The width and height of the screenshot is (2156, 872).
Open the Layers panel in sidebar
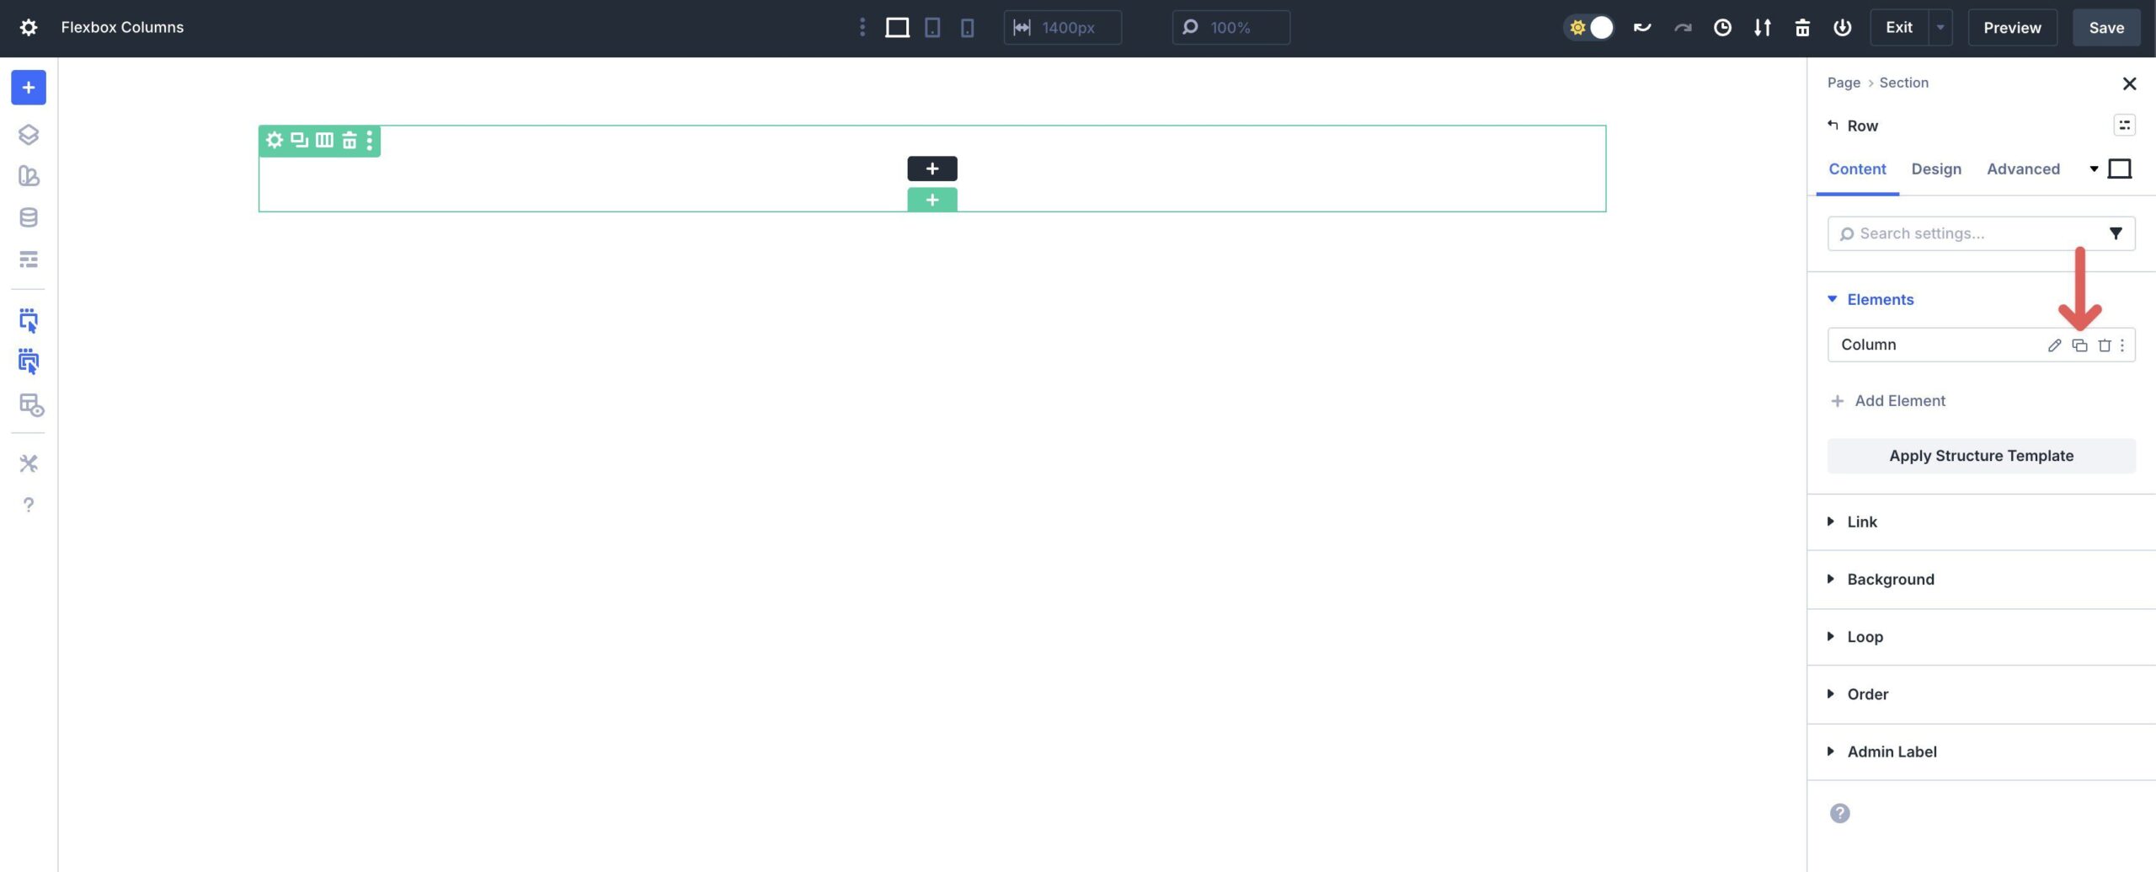point(29,135)
